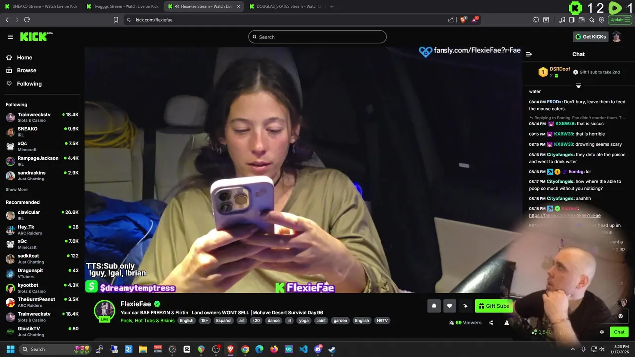Report the stream with warning icon
The height and width of the screenshot is (357, 635).
507,322
